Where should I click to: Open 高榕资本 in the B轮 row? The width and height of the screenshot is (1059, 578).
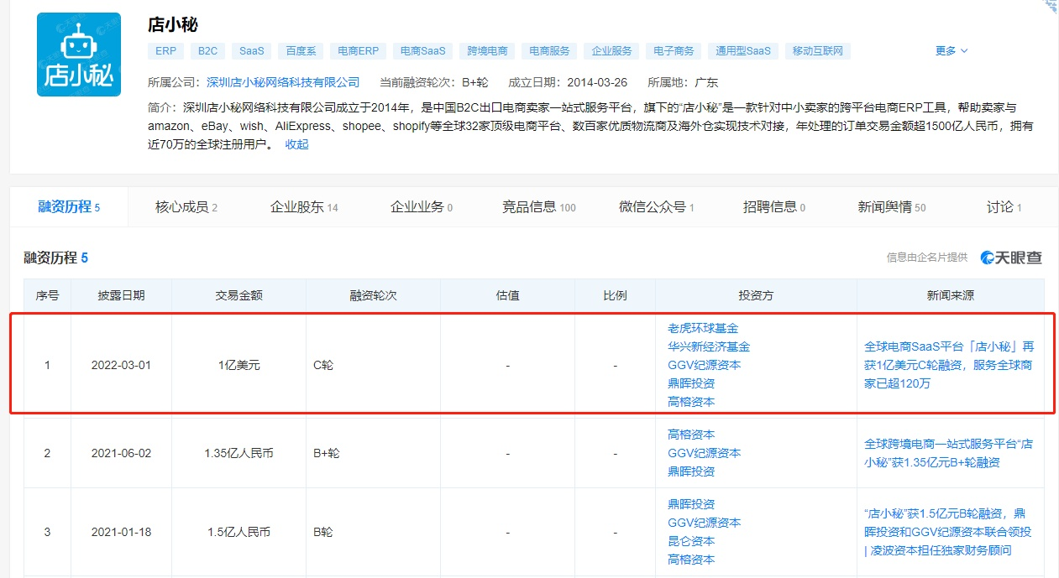[x=691, y=560]
